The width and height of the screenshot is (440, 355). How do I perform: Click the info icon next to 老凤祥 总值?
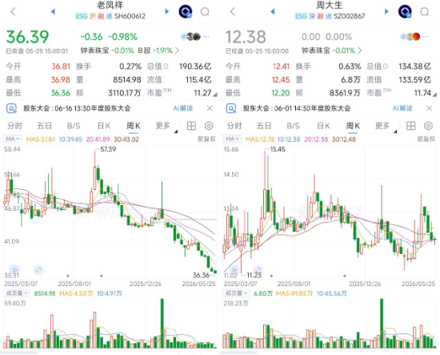pyautogui.click(x=166, y=67)
